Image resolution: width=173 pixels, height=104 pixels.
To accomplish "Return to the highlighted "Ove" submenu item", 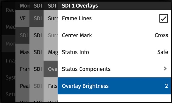I will 53,69.
